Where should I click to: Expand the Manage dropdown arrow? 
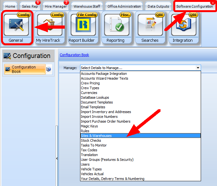pos(198,68)
